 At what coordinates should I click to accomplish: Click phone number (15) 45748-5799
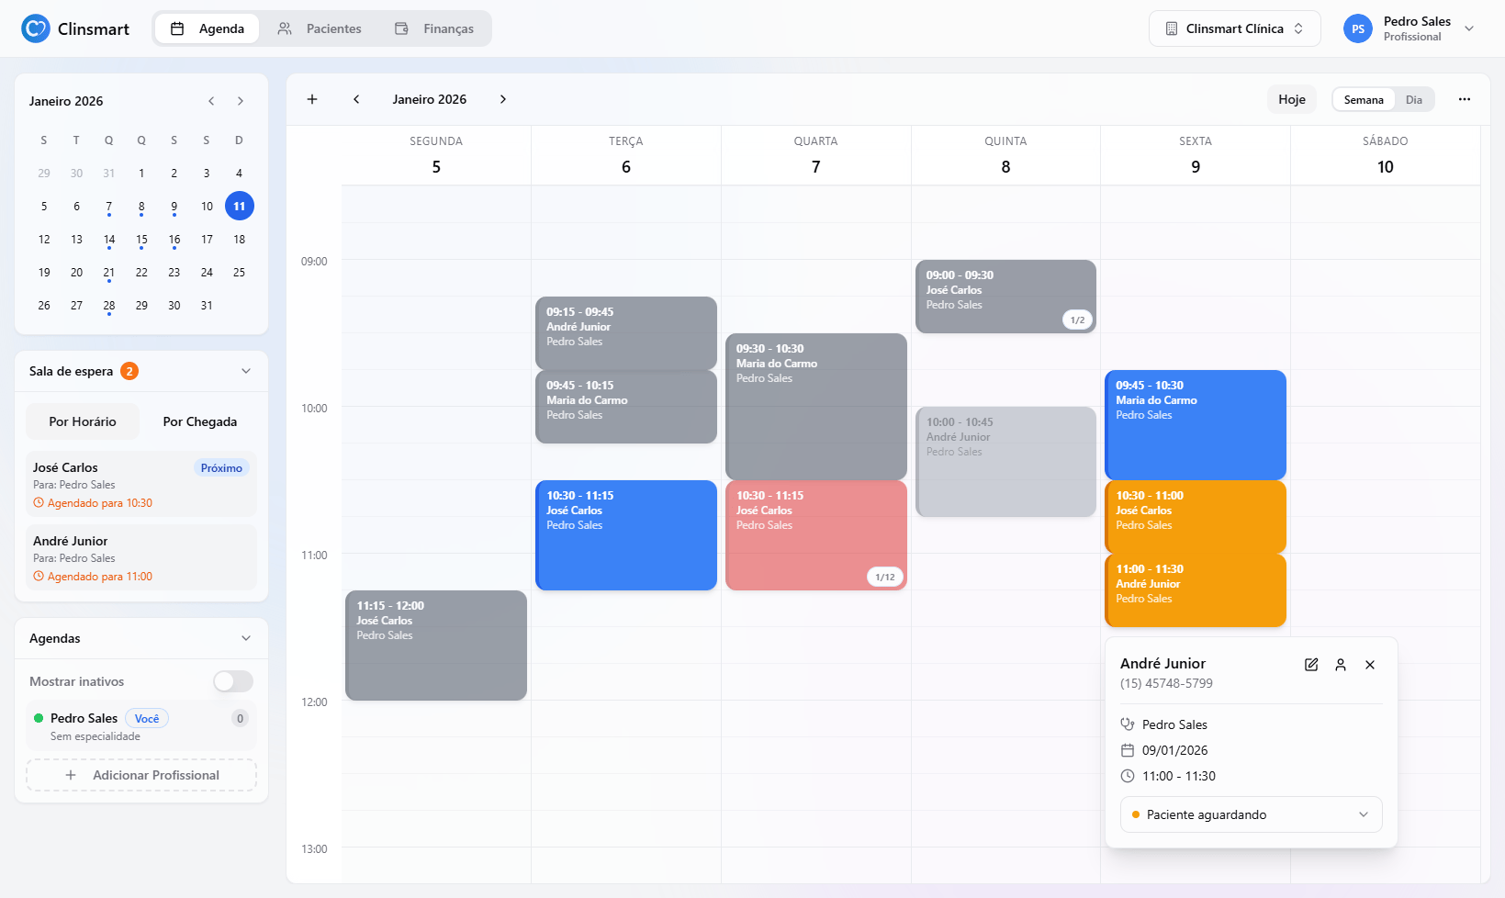coord(1166,683)
